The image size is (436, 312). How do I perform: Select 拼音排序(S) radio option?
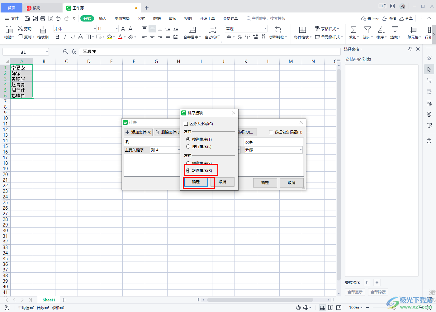[x=188, y=163]
